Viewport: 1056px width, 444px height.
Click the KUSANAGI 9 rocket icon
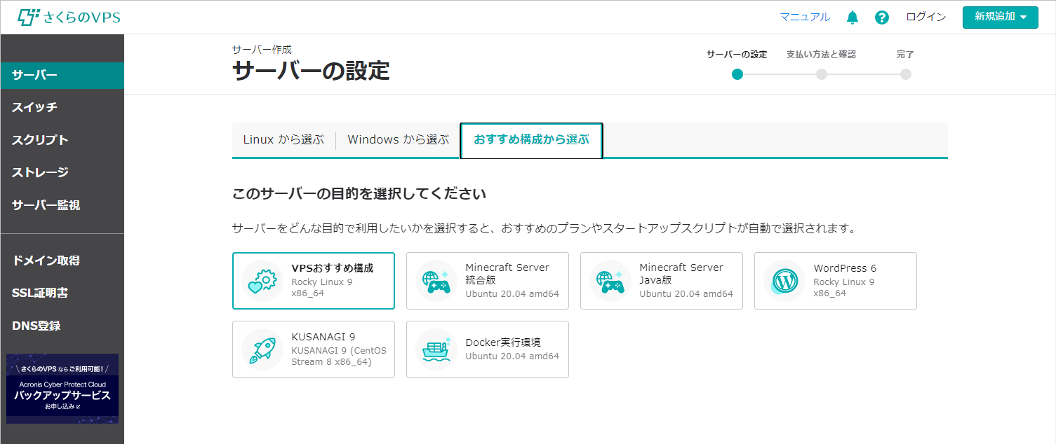tap(262, 349)
